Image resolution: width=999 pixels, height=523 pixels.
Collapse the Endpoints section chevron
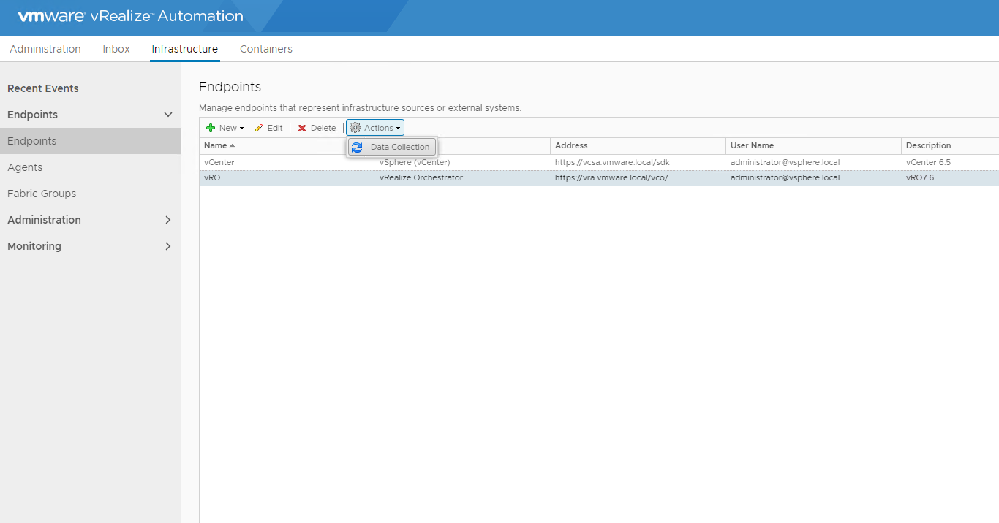168,115
